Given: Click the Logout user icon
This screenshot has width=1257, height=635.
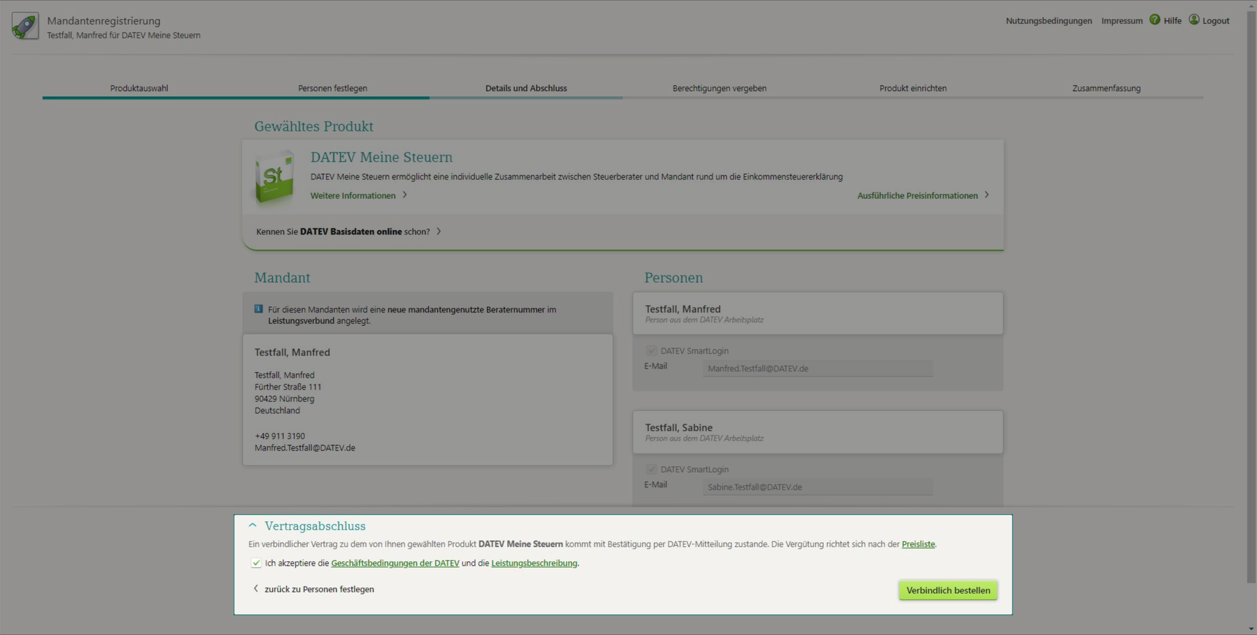Looking at the screenshot, I should (x=1194, y=19).
